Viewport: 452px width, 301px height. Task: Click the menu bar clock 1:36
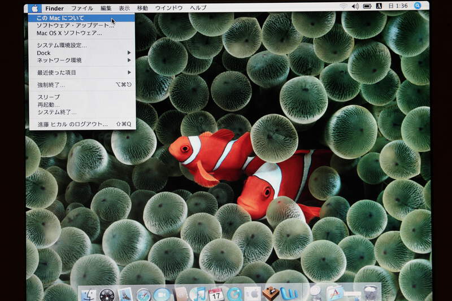tap(398, 6)
